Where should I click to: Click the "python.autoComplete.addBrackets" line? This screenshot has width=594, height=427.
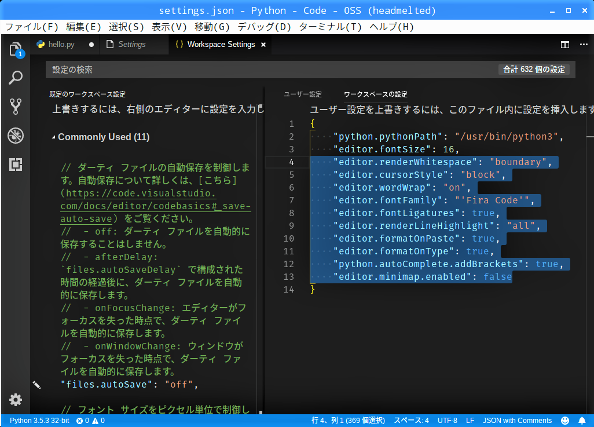click(449, 264)
